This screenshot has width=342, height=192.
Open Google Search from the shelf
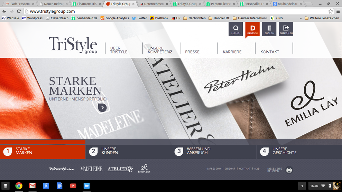(46, 186)
